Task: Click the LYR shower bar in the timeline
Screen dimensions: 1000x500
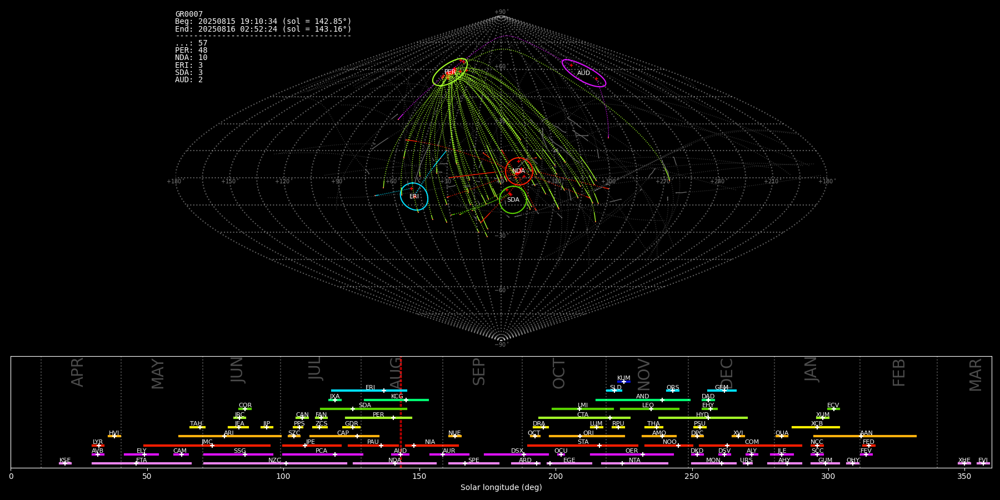Action: (x=98, y=446)
